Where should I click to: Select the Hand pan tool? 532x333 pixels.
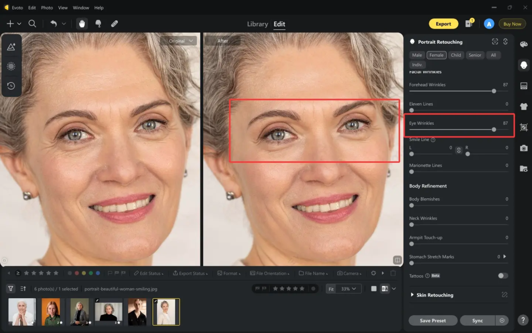[82, 23]
